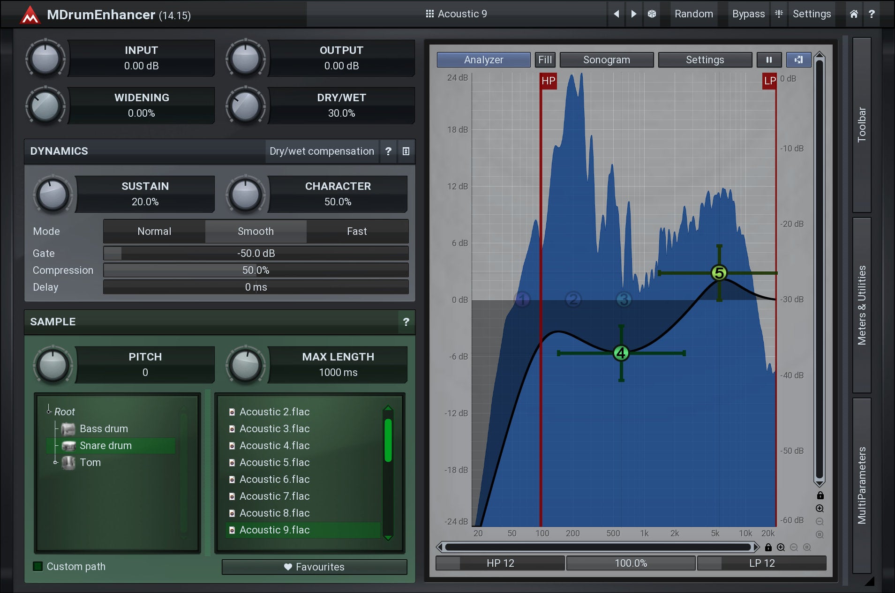Select Acoustic 5.flac sample file

pos(274,463)
